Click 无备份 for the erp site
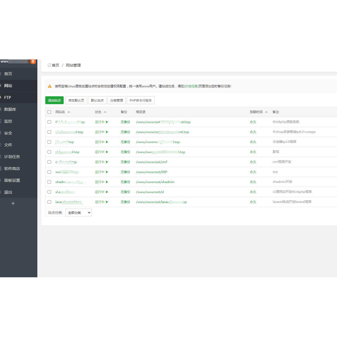This screenshot has height=337, width=337. pyautogui.click(x=125, y=172)
